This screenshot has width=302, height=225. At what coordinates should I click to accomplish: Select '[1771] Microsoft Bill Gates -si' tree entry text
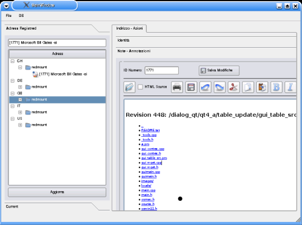[x=63, y=74]
